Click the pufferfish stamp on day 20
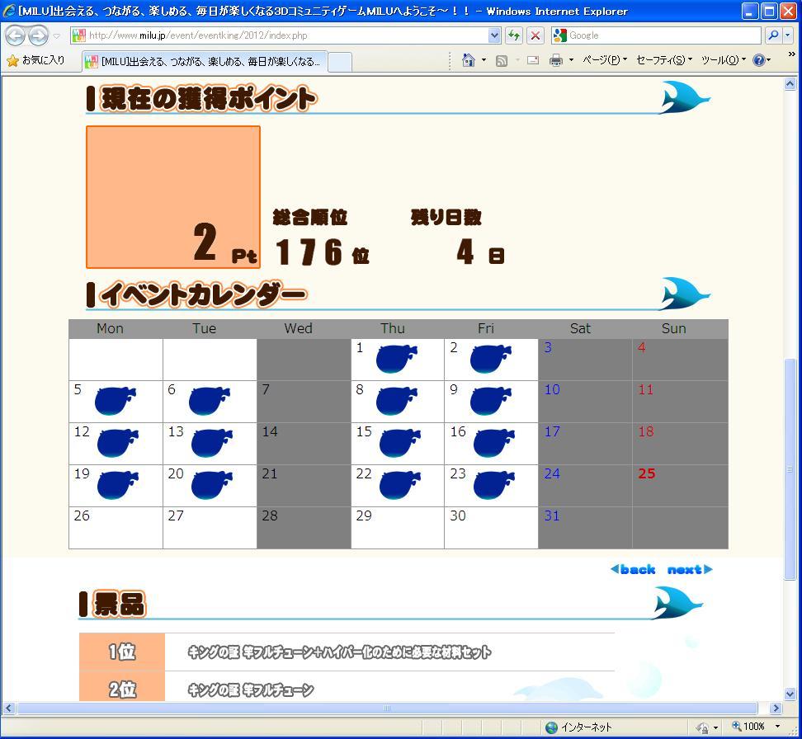The height and width of the screenshot is (739, 802). click(x=212, y=485)
